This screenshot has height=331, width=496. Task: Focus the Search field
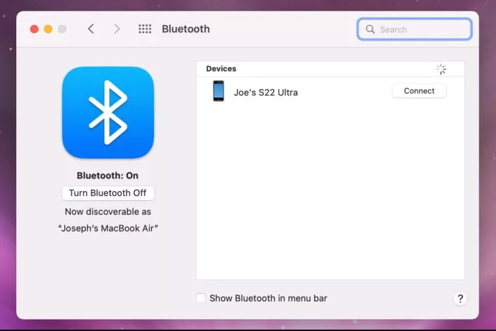pos(414,29)
